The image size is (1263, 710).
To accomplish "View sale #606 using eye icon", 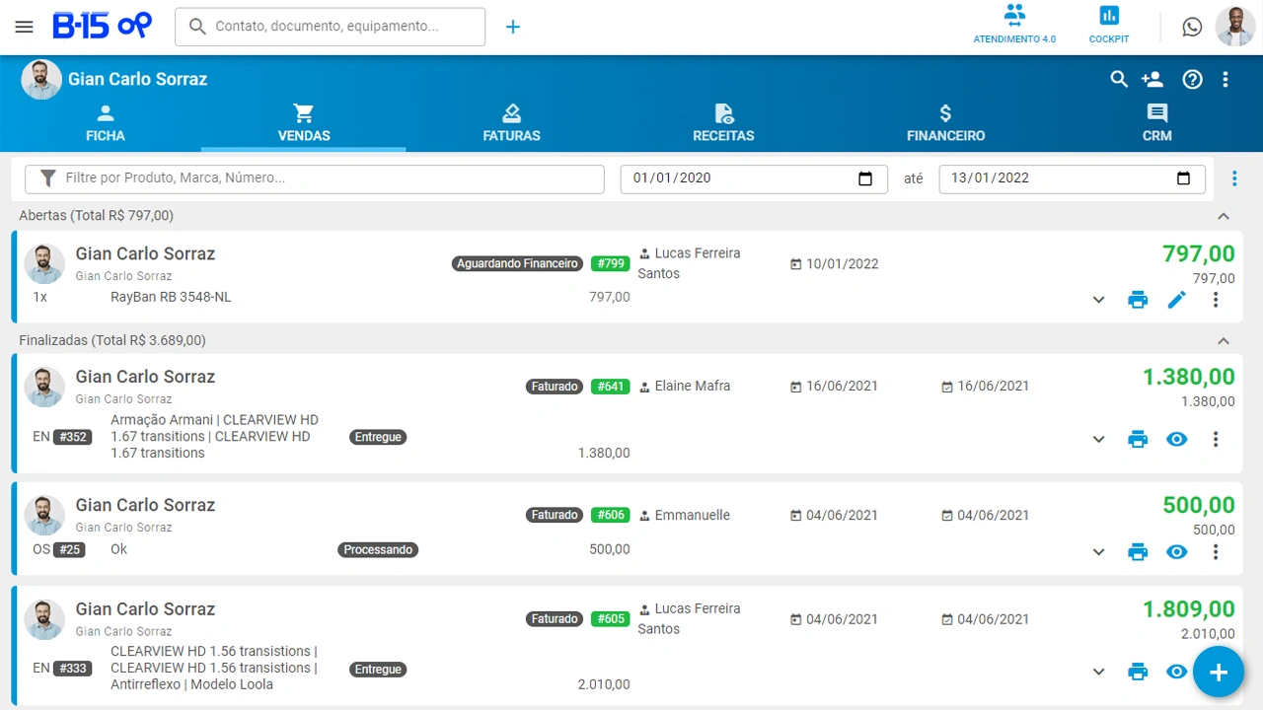I will [1176, 552].
